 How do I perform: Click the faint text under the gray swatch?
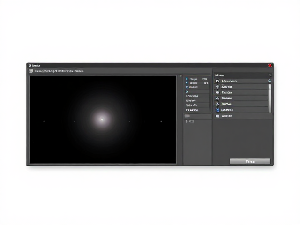[x=190, y=121]
